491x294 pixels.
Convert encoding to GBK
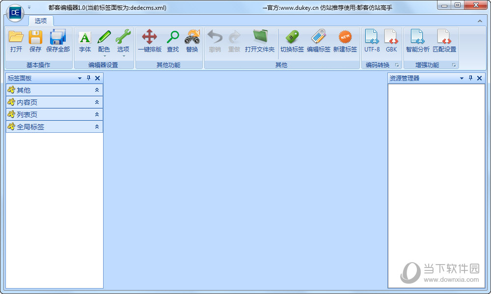pyautogui.click(x=391, y=41)
